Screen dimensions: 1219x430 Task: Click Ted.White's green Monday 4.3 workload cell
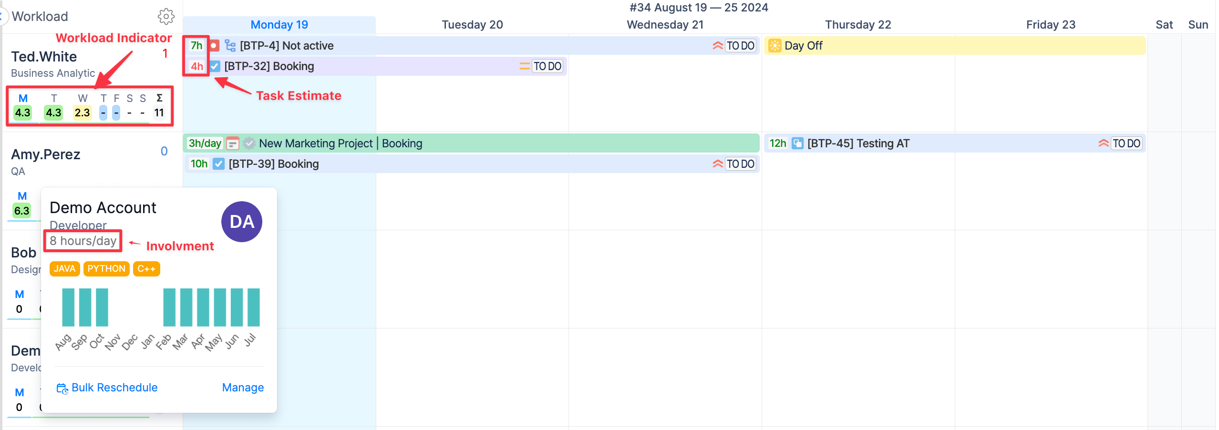click(x=22, y=113)
